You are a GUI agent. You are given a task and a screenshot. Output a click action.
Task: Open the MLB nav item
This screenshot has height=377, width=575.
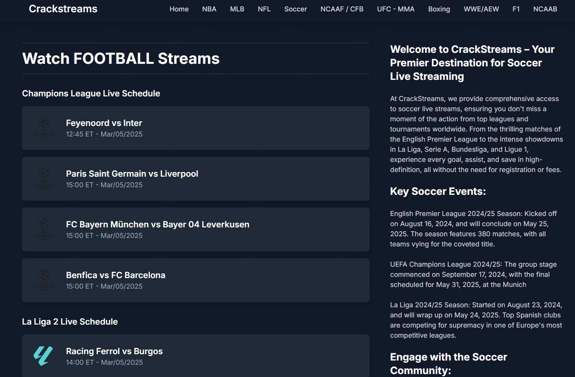(x=237, y=9)
